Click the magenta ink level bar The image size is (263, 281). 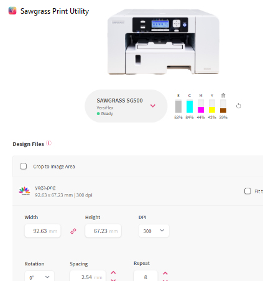pos(201,106)
